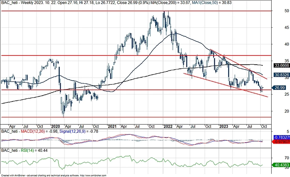Click the 25 price axis label
290x177 pixels.
click(x=287, y=94)
